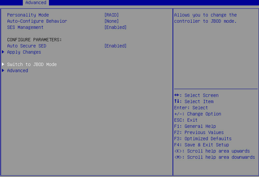Viewport: 259px width, 177px height.
Task: Open Switch to JBOD Mode
Action: click(x=32, y=65)
